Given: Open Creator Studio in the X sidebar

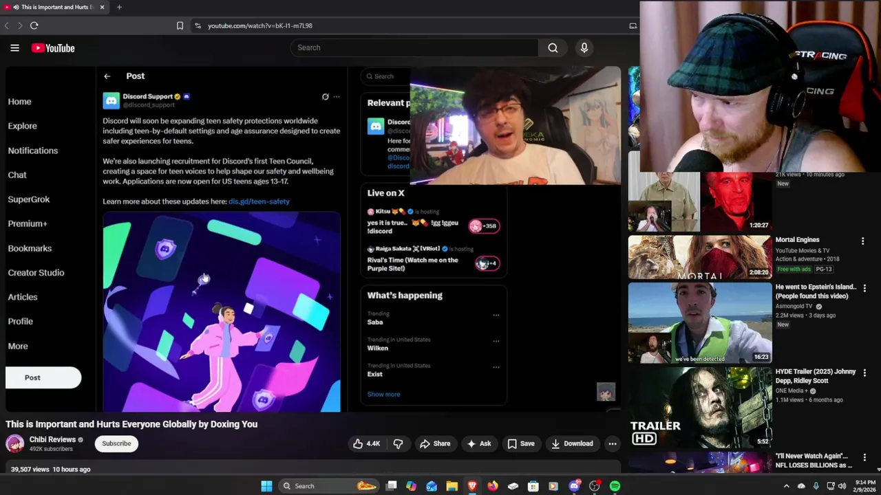Looking at the screenshot, I should pos(36,273).
